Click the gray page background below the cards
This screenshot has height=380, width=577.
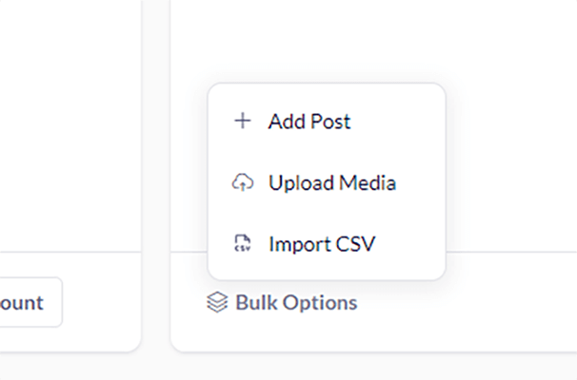[x=286, y=367]
